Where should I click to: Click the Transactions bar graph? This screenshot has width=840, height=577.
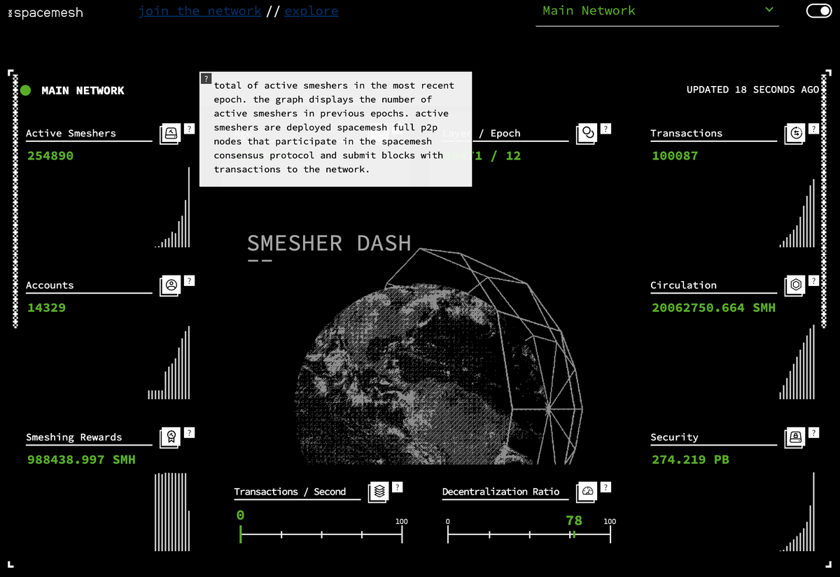coord(797,213)
